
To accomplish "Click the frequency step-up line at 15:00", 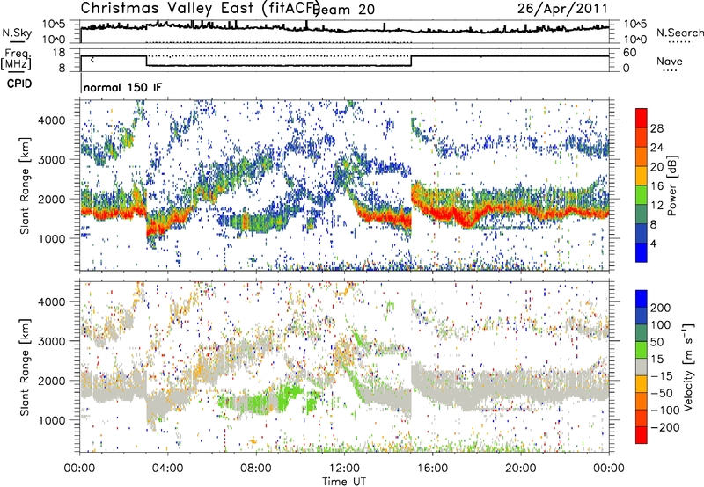I will (x=411, y=61).
